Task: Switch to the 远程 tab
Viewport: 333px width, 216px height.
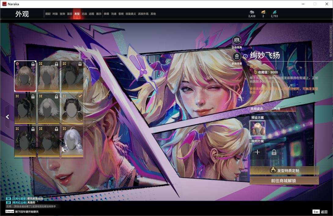Action: (x=91, y=14)
